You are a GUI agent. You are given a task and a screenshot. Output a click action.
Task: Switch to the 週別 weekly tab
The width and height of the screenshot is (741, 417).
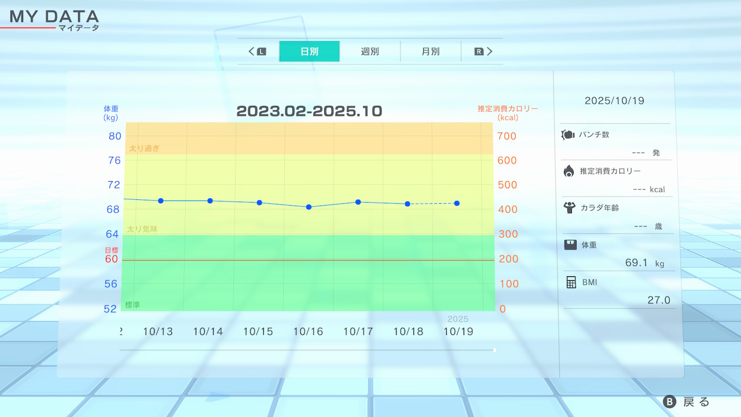pos(370,52)
